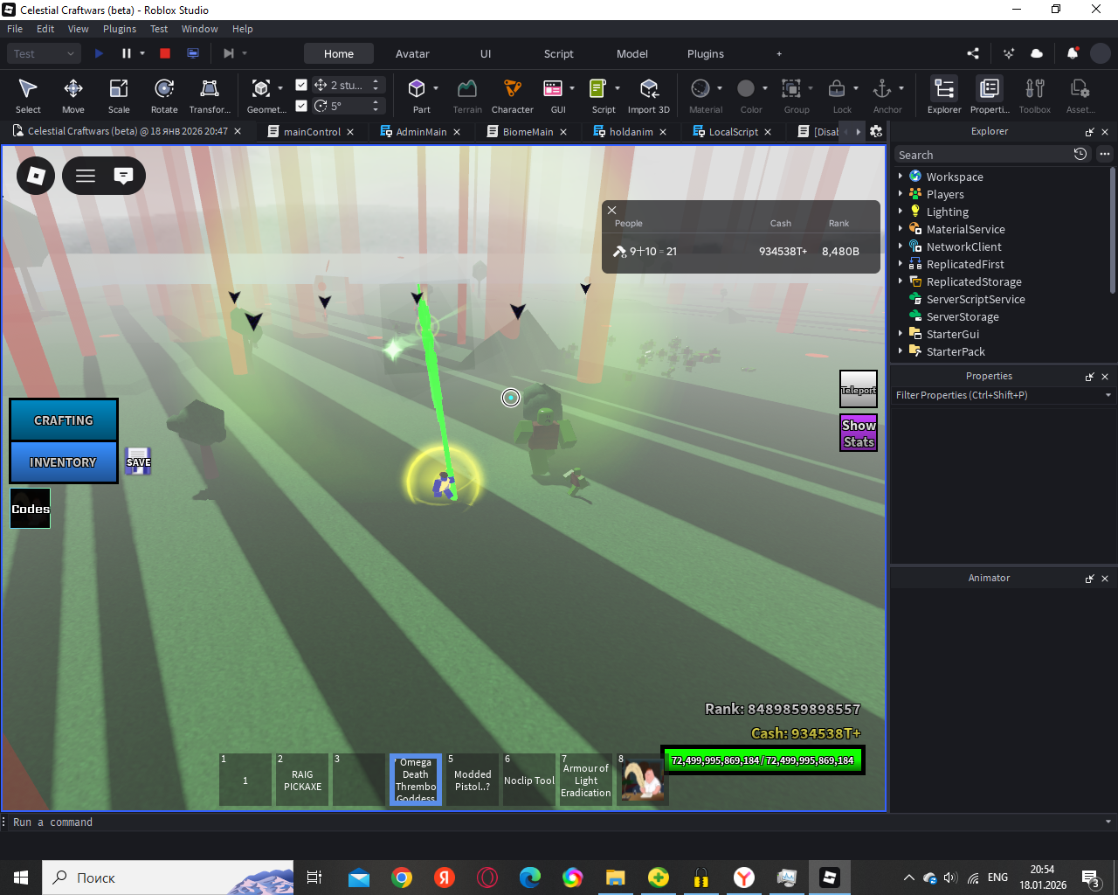The width and height of the screenshot is (1118, 895).
Task: Open the Roblox in-game menu icon
Action: [36, 176]
